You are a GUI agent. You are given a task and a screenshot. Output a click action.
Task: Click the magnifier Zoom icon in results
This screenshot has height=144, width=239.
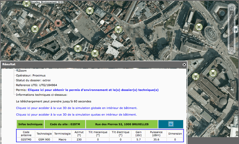point(17,71)
